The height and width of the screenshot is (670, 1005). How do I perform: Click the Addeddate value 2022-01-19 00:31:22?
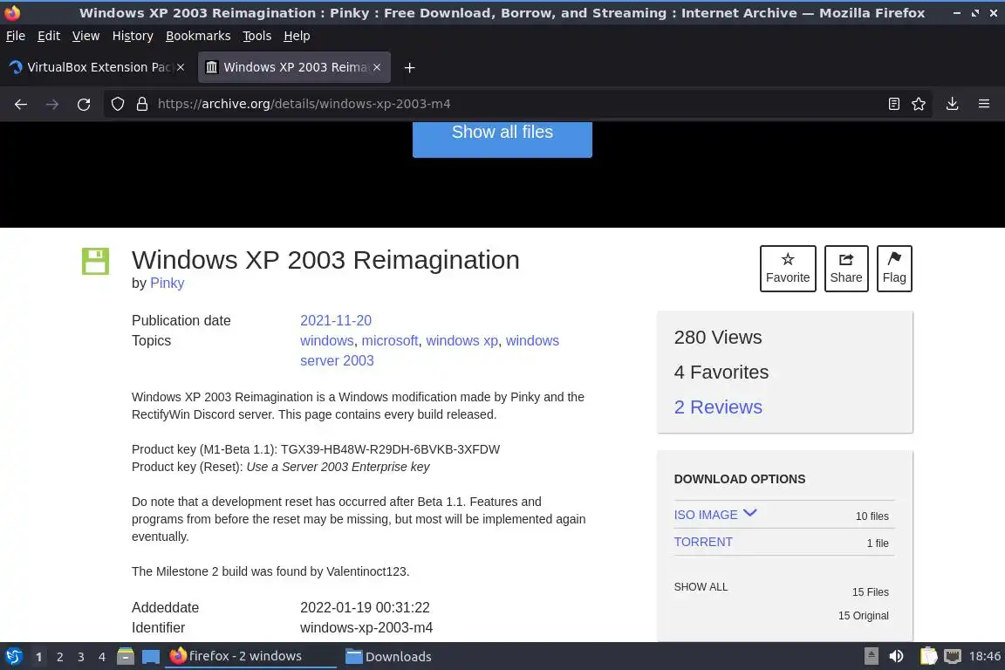[x=365, y=607]
